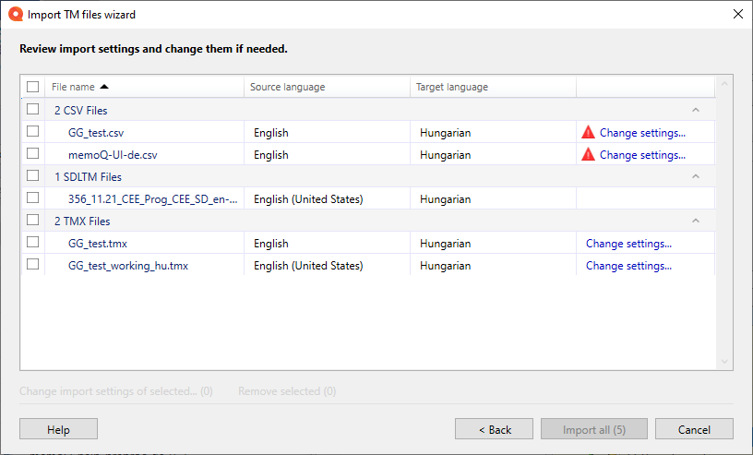Click the warning icon beside memoQ-UI-de.csv
This screenshot has width=753, height=455.
tap(588, 154)
